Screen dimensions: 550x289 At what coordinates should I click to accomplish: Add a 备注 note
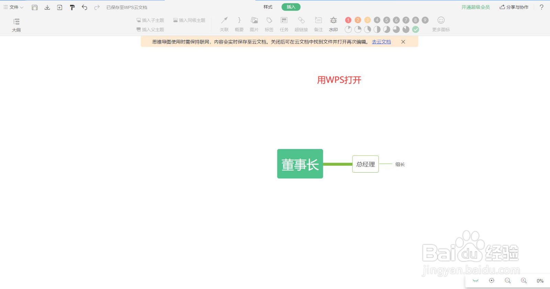(x=318, y=24)
